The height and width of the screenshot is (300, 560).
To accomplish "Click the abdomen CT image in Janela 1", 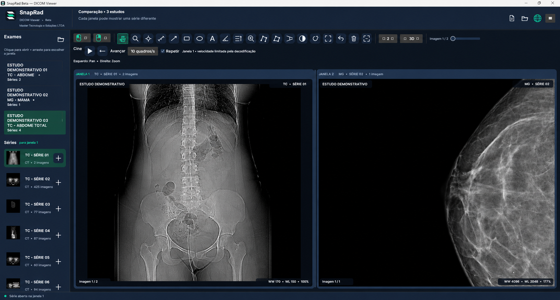I will [194, 183].
